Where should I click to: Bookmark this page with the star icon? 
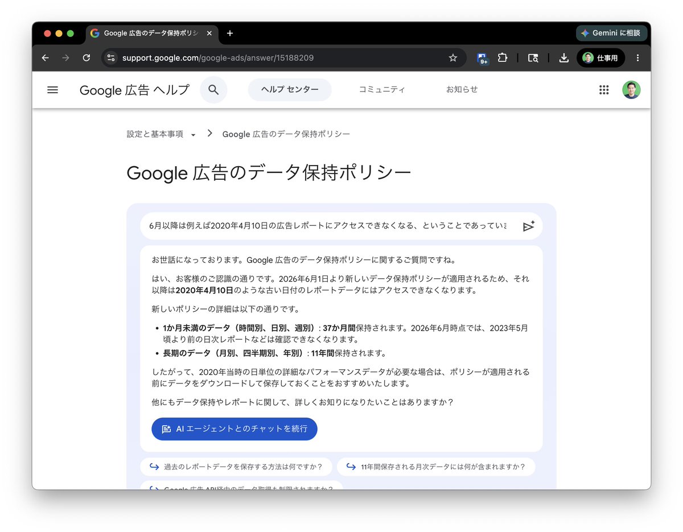point(453,57)
